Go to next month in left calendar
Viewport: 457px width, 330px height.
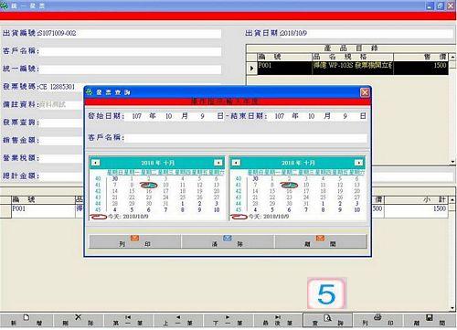click(x=218, y=163)
